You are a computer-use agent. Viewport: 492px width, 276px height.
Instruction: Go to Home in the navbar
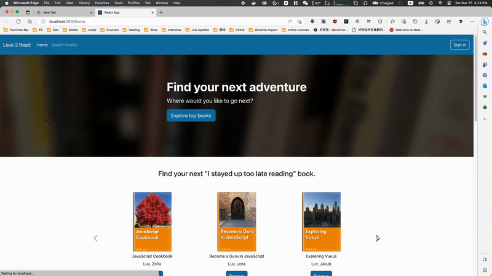[x=42, y=45]
